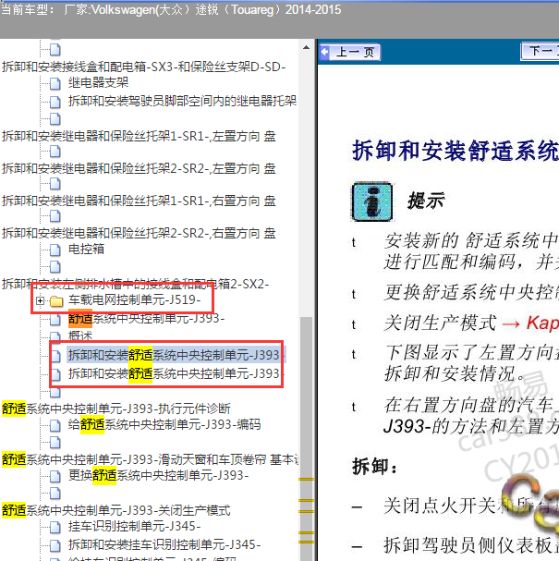
Task: Open 拆卸和安装左侧排水槽中的接线盒和配电箱2-SX2-
Action: [135, 284]
